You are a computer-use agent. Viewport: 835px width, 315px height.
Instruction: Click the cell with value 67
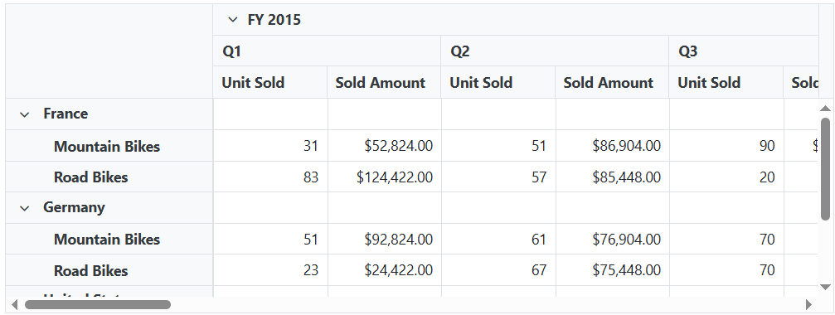tap(498, 270)
